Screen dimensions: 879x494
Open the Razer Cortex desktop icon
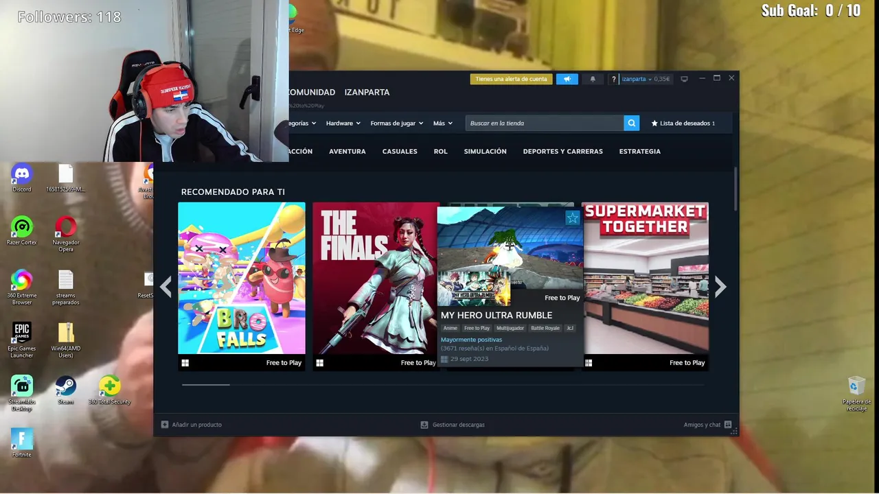point(22,231)
